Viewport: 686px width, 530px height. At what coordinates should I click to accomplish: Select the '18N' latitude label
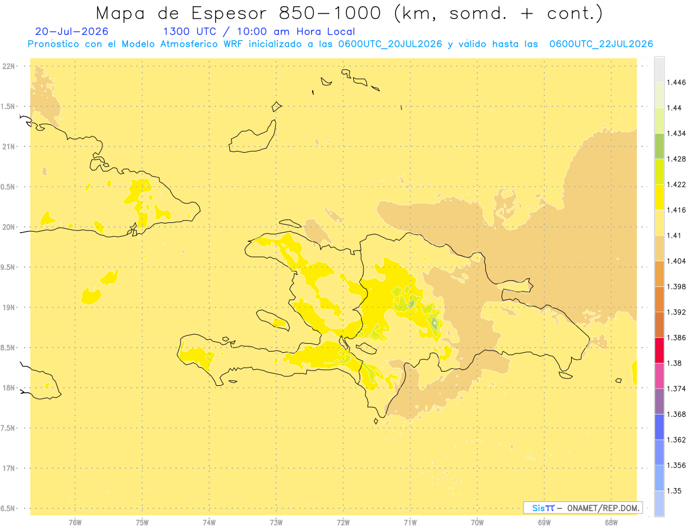tap(9, 388)
